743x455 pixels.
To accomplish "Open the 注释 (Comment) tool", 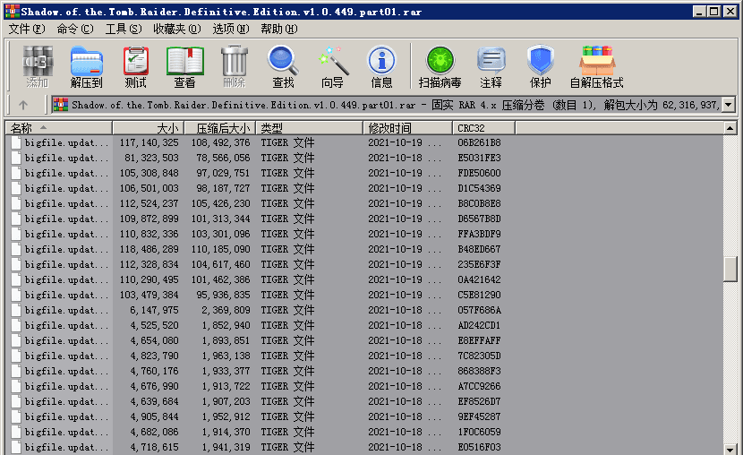I will [491, 66].
